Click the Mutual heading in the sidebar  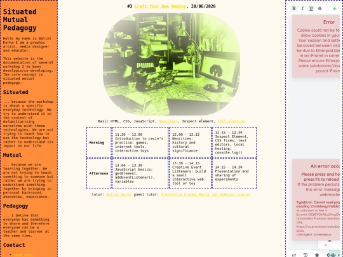click(x=12, y=155)
